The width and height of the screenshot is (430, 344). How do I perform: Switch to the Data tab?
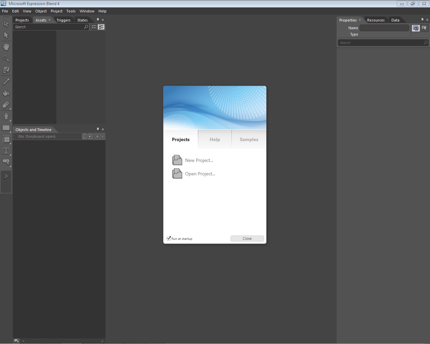click(395, 20)
